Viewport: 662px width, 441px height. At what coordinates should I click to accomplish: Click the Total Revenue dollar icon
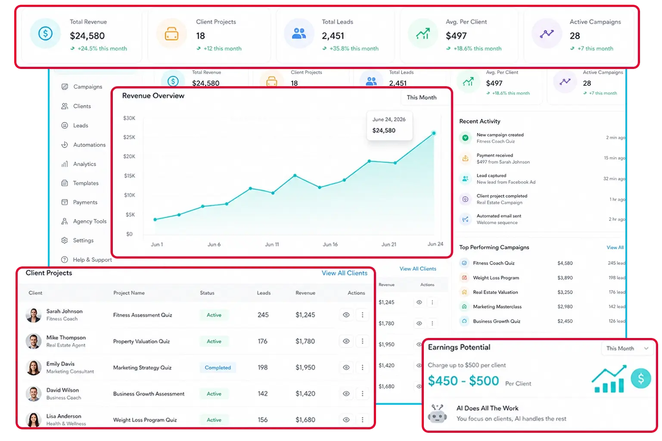click(45, 33)
